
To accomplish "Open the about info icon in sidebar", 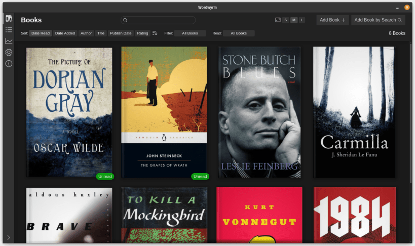I will coord(9,63).
